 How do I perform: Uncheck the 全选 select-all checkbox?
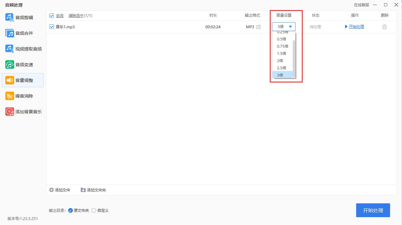tap(52, 15)
